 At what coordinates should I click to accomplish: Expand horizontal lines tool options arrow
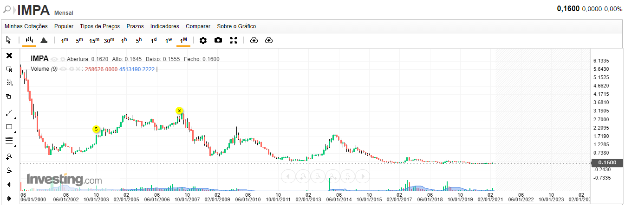click(x=15, y=146)
